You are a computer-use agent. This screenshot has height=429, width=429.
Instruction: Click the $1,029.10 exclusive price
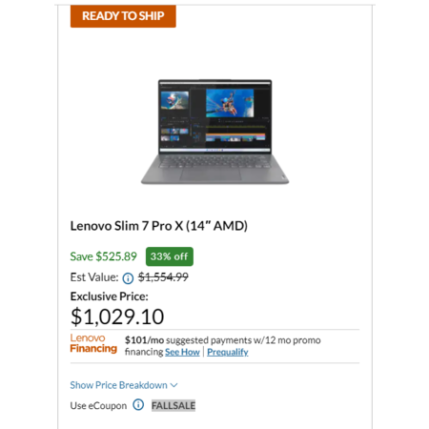click(117, 317)
